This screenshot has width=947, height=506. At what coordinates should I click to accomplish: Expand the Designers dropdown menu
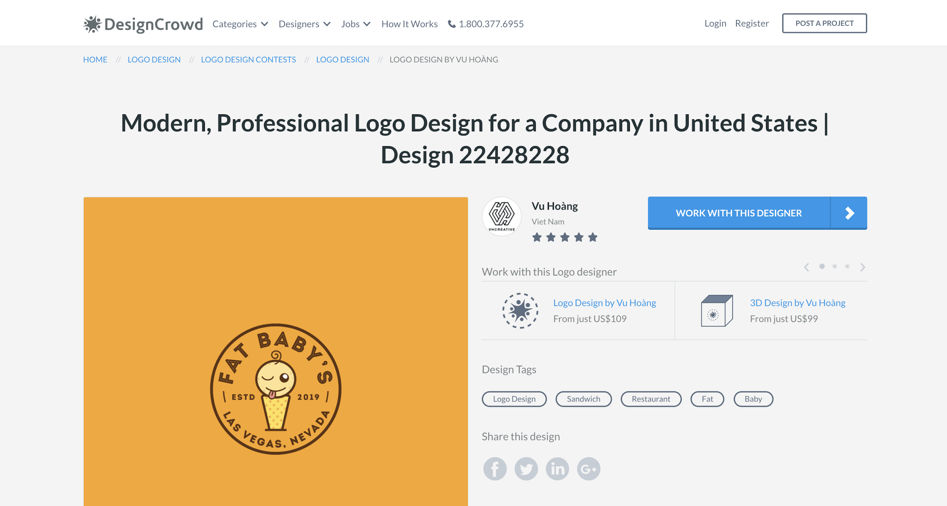305,24
